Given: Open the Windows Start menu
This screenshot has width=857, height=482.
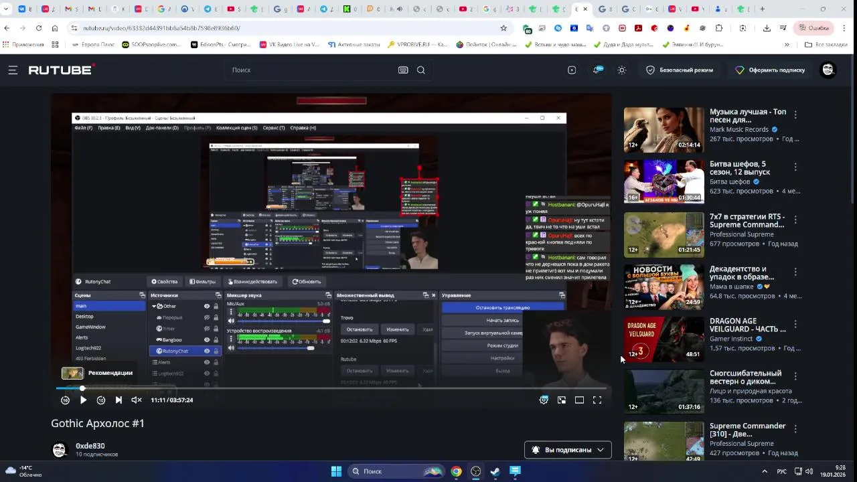Looking at the screenshot, I should click(x=336, y=471).
